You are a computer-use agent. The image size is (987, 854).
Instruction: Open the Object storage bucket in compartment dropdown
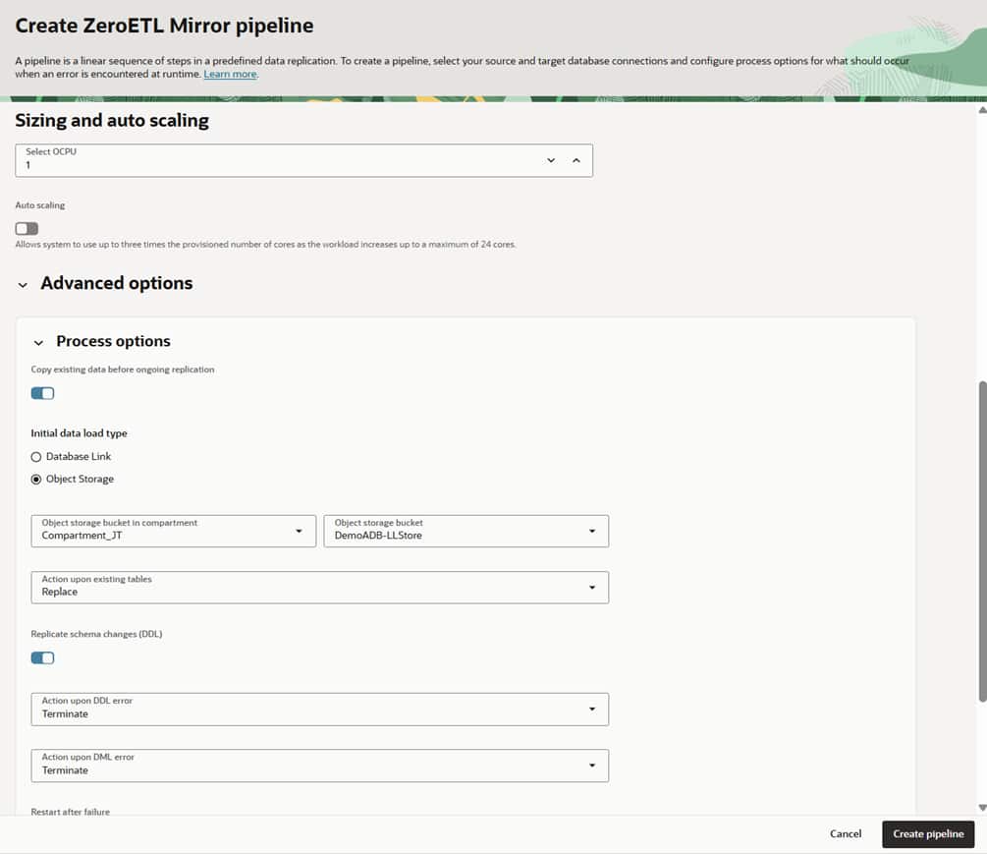coord(174,531)
